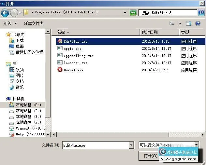206x165 pixels.
Task: Click the magnifier search icon
Action: [201, 13]
